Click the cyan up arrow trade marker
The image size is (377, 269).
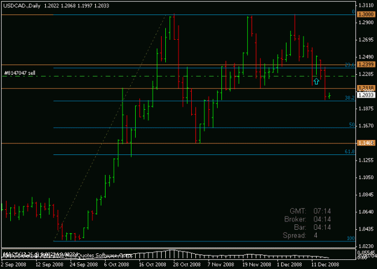tap(316, 81)
